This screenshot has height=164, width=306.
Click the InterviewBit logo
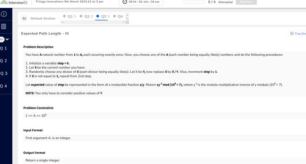click(14, 2)
